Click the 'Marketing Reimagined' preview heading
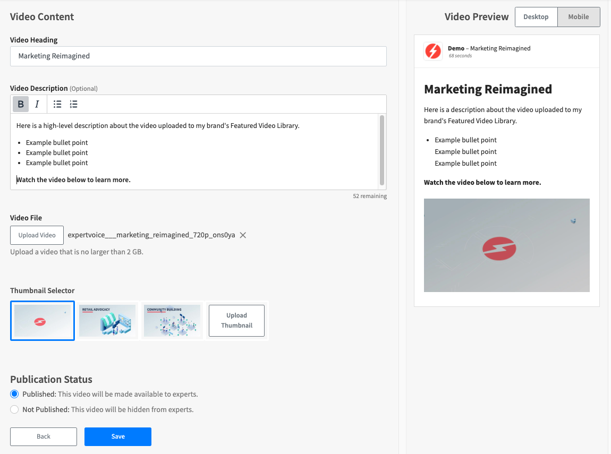This screenshot has height=454, width=611. [x=488, y=89]
